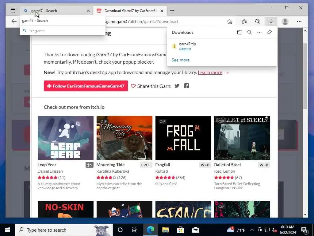Image resolution: width=314 pixels, height=236 pixels.
Task: Open file link for garn47.zip
Action: click(x=185, y=49)
